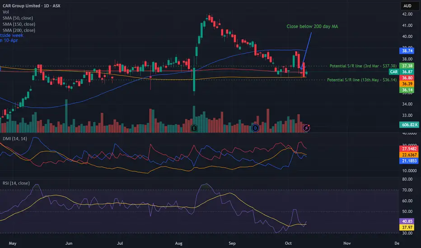Screen dimensions: 421x248
Task: Click the 36.80 red price label
Action: click(x=407, y=78)
